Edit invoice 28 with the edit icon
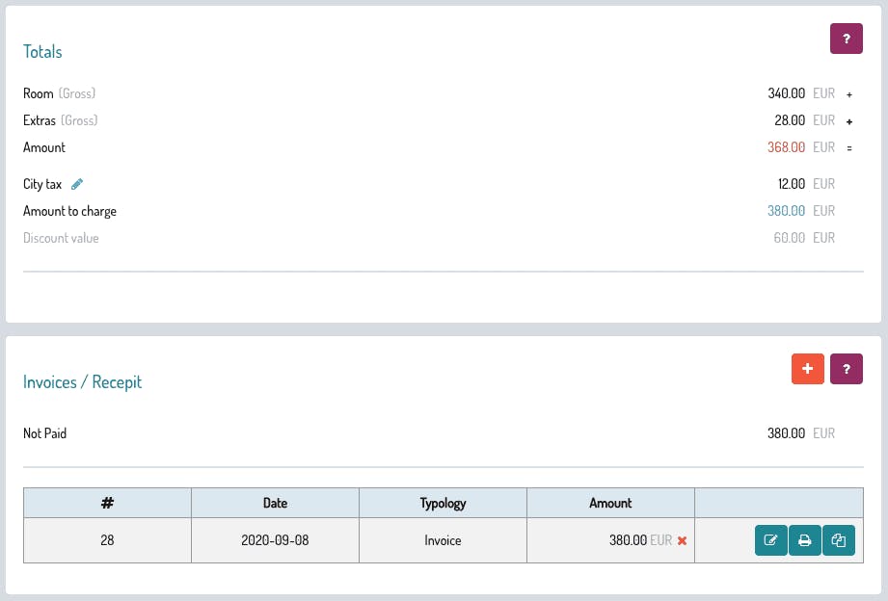 tap(770, 540)
